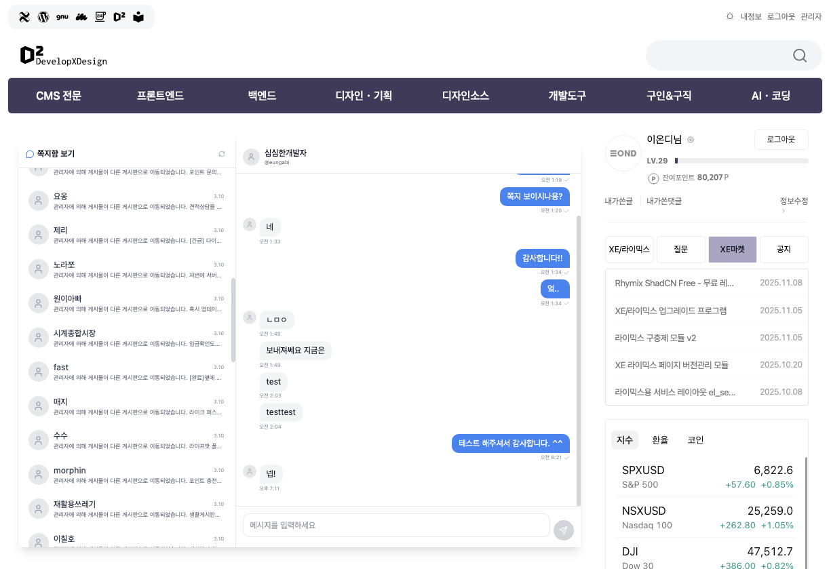Open the CMS 전문 navigation menu
The height and width of the screenshot is (569, 831).
pyautogui.click(x=59, y=96)
